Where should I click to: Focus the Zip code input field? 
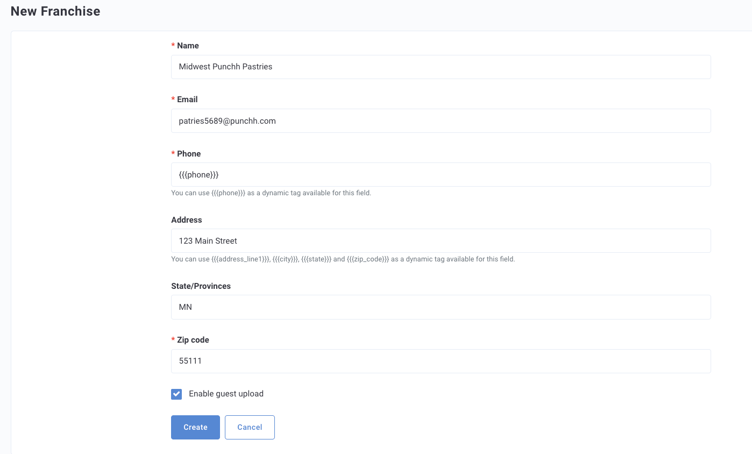coord(441,361)
